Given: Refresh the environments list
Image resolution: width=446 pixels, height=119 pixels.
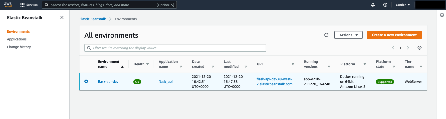Looking at the screenshot, I should (326, 35).
